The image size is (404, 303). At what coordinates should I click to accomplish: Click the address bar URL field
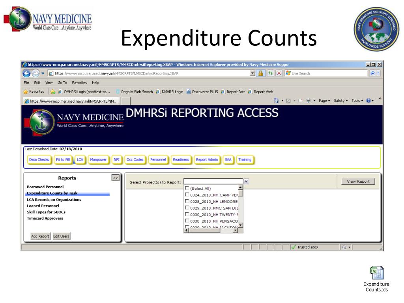[149, 73]
